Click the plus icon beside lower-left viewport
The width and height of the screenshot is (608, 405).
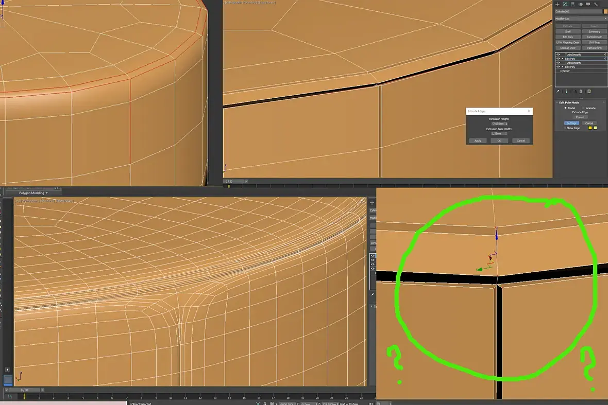pos(372,202)
